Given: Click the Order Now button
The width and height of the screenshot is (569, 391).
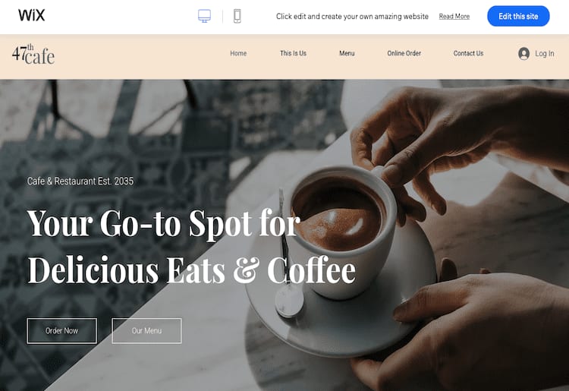Looking at the screenshot, I should tap(61, 331).
